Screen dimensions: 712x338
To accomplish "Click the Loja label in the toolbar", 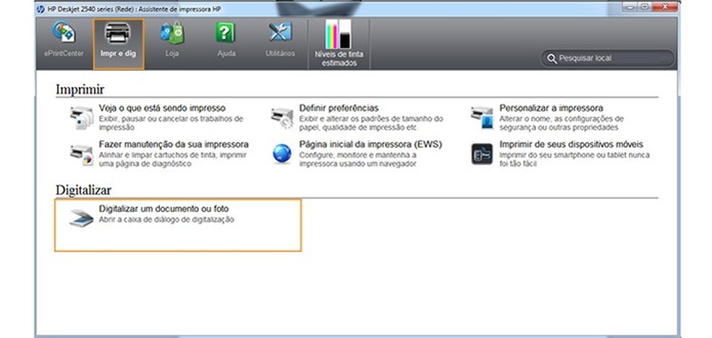I will tap(172, 54).
